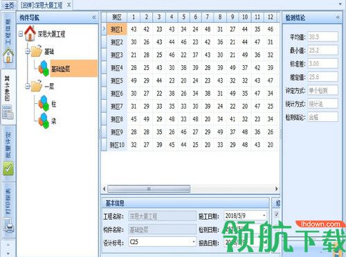Select the 测区10 row header

point(117,145)
